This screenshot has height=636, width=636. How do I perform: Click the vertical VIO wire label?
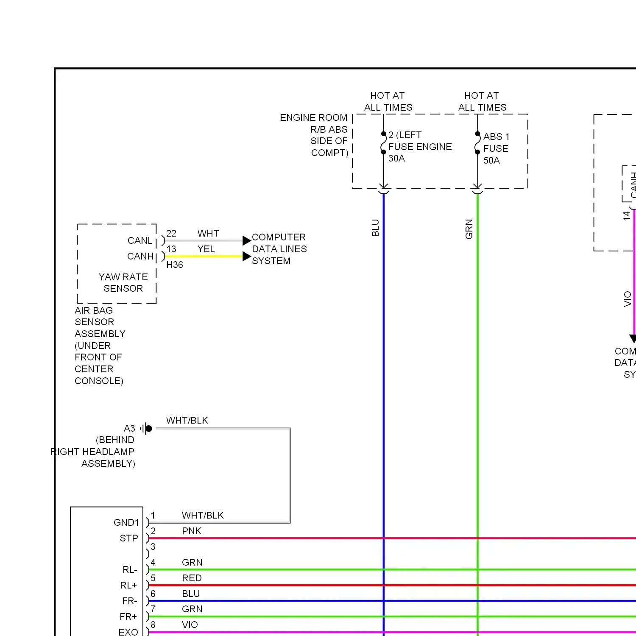628,299
